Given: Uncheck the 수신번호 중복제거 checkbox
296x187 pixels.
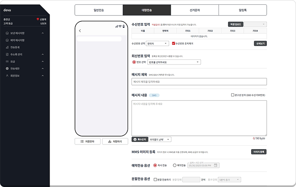Looking at the screenshot, I should click(x=173, y=43).
